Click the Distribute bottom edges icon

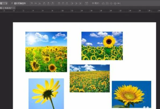(x=67, y=3)
